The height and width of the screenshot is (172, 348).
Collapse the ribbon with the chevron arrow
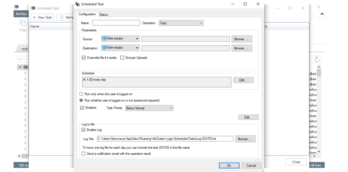point(322,14)
